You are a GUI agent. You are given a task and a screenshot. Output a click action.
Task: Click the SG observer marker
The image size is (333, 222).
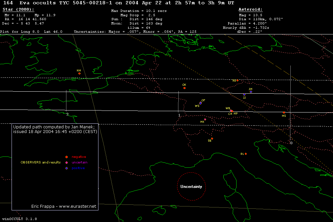click(x=237, y=80)
